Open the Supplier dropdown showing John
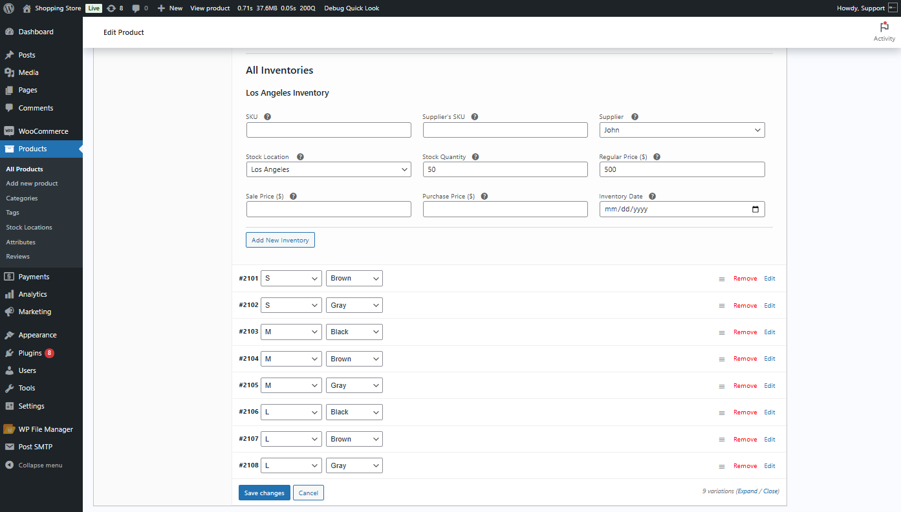Viewport: 901px width, 512px height. coord(682,130)
